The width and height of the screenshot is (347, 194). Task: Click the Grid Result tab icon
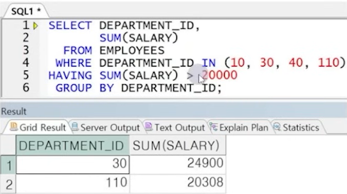(x=14, y=127)
